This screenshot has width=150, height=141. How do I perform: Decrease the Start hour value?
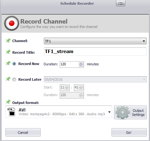point(67,89)
